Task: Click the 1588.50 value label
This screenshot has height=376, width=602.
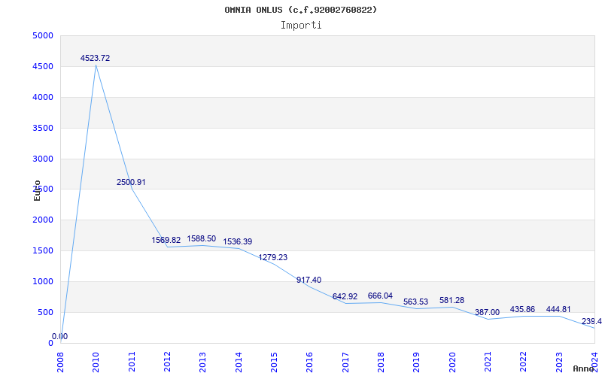Action: tap(202, 238)
